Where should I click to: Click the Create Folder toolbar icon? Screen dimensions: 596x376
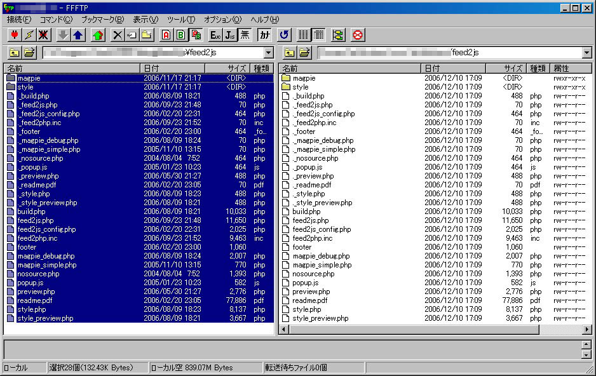(x=147, y=35)
